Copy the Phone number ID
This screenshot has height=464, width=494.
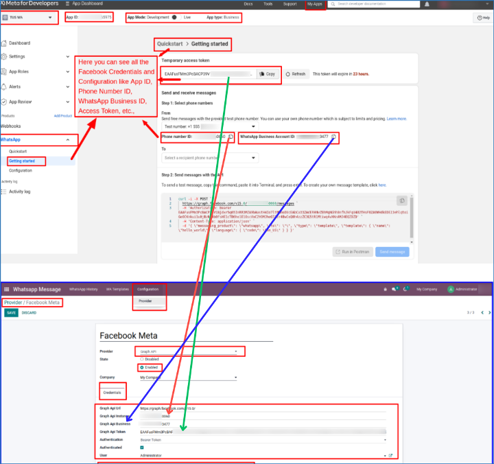(231, 137)
